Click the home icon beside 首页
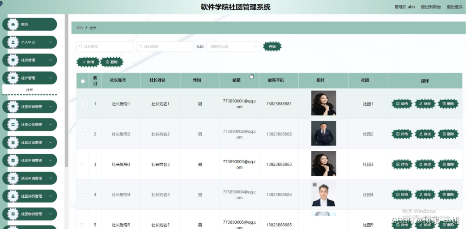The width and height of the screenshot is (467, 229). (x=13, y=25)
